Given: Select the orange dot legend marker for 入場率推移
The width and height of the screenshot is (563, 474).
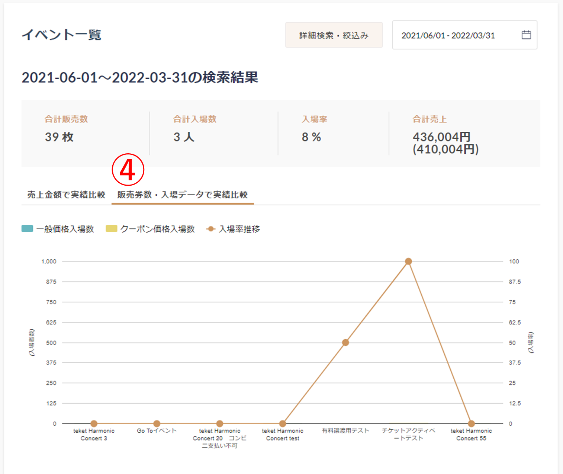Looking at the screenshot, I should point(210,229).
